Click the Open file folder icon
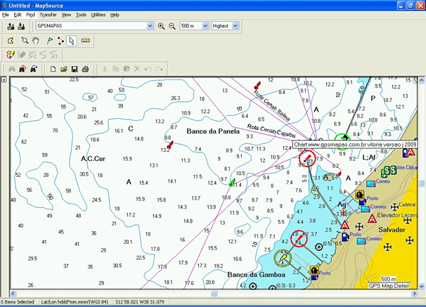Screen dimensions: 426x307 click(63, 69)
